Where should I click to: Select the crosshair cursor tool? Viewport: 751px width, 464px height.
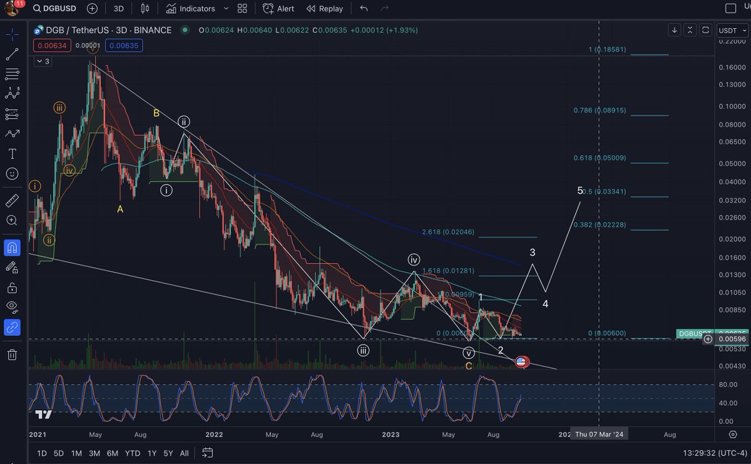(12, 33)
